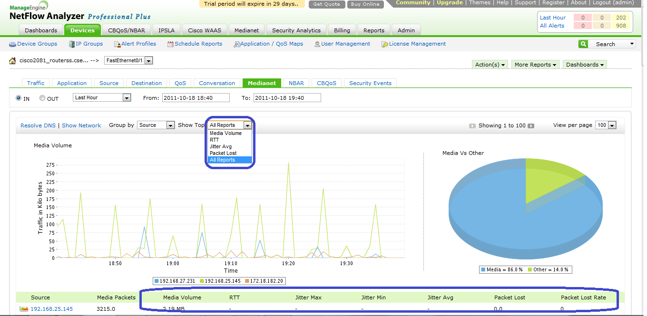Click the Buy Online button
This screenshot has height=316, width=647.
coord(365,4)
